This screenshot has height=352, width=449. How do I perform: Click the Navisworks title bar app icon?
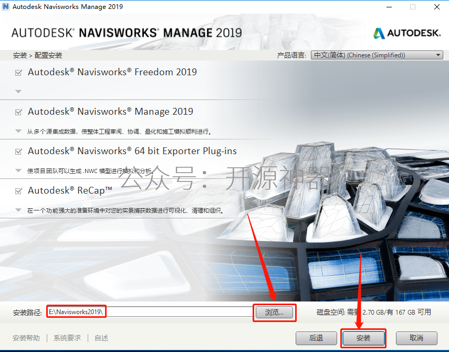coord(5,7)
